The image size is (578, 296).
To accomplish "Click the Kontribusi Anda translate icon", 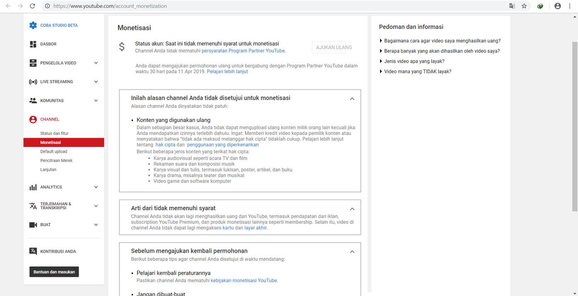I will coord(33,251).
